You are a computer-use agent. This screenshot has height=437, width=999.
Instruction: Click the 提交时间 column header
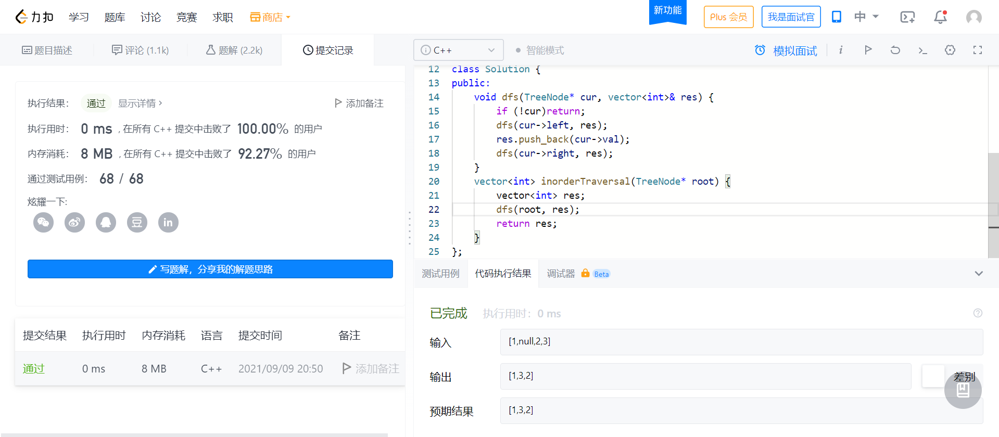(x=260, y=335)
